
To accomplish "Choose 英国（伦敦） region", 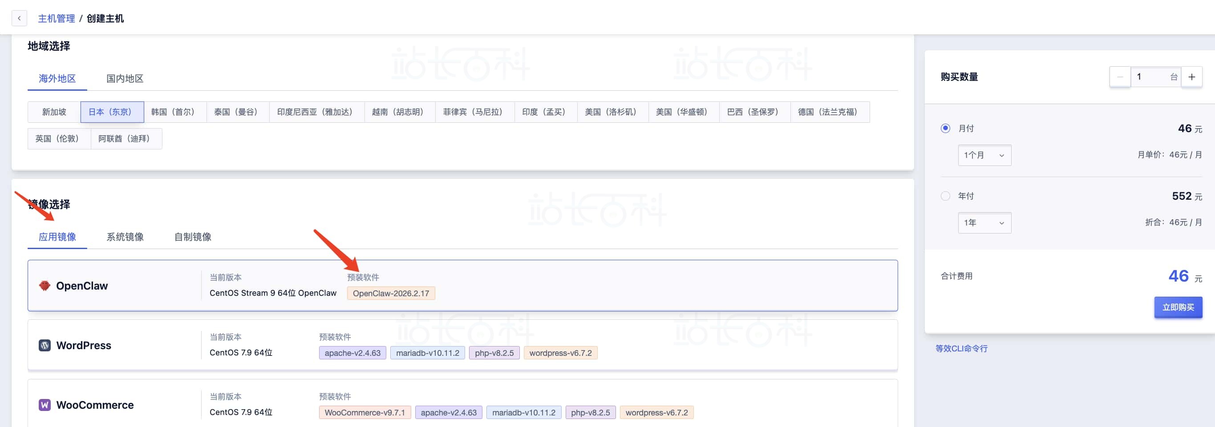I will [59, 139].
